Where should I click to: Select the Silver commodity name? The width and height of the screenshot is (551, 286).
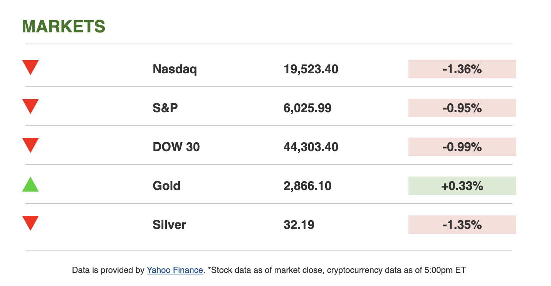pos(170,225)
